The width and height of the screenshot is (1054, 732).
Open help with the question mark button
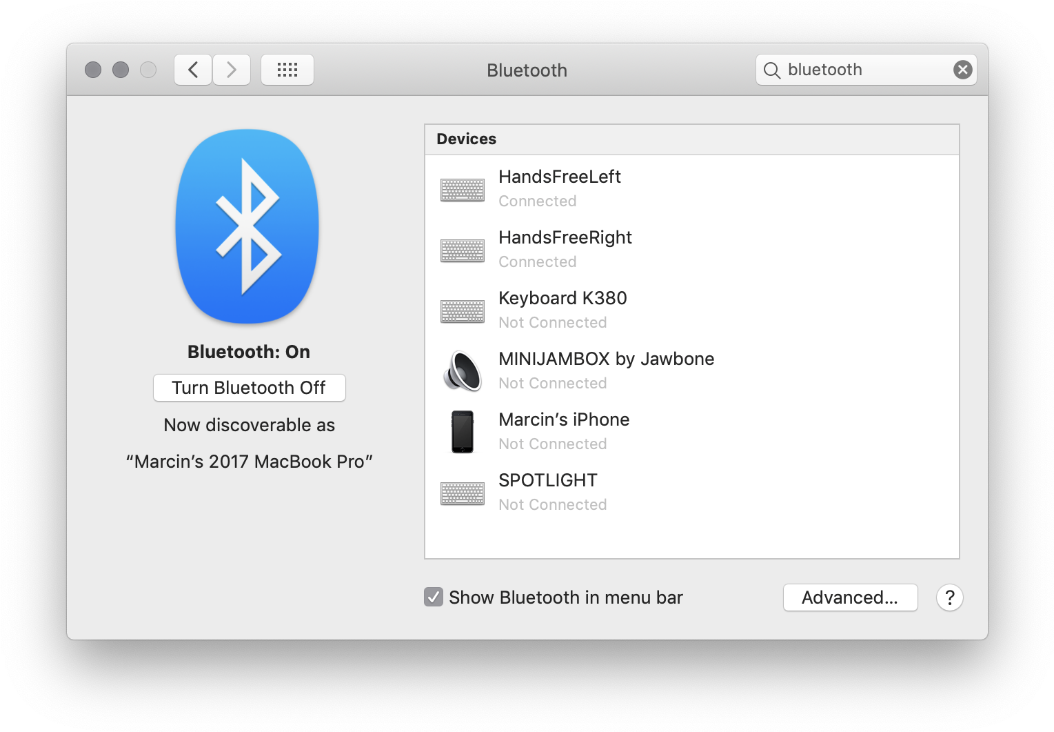[x=949, y=597]
